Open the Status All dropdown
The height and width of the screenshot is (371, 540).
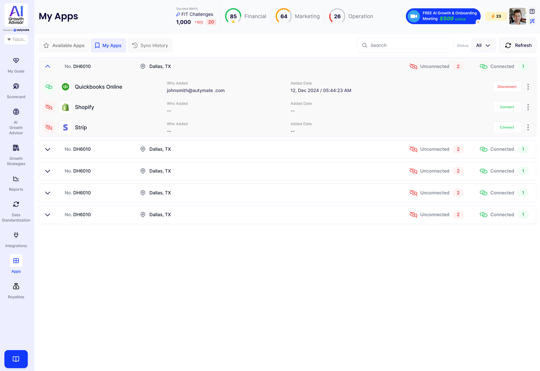[483, 45]
